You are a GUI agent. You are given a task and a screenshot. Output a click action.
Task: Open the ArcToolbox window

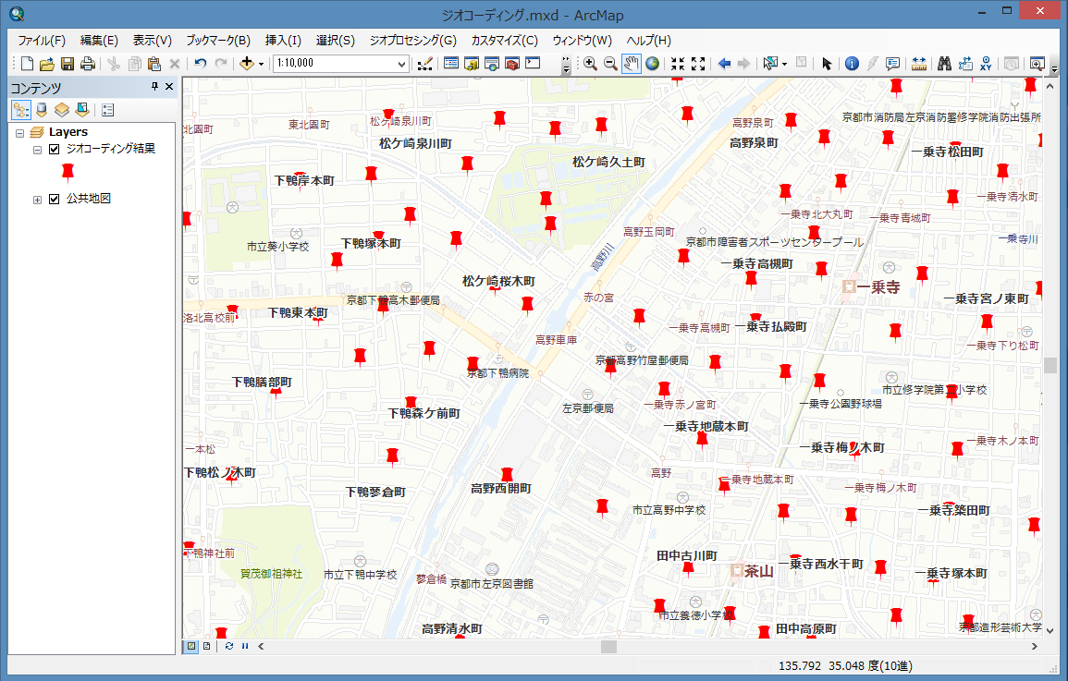click(513, 63)
